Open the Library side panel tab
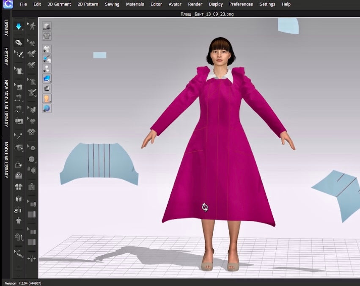360x286 pixels. [6, 28]
